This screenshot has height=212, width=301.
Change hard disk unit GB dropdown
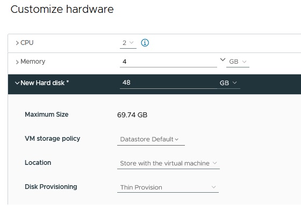(228, 83)
